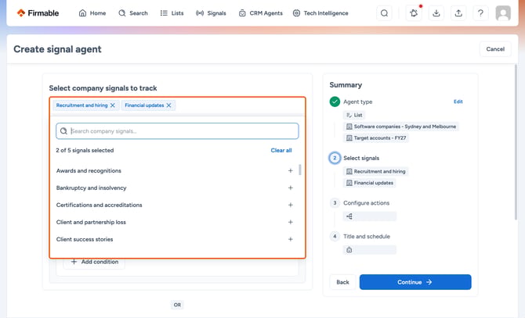Image resolution: width=525 pixels, height=318 pixels.
Task: Remove the Recruitment and hiring chip
Action: [x=113, y=105]
